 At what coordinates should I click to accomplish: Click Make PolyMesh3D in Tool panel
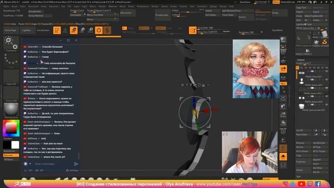click(316, 16)
